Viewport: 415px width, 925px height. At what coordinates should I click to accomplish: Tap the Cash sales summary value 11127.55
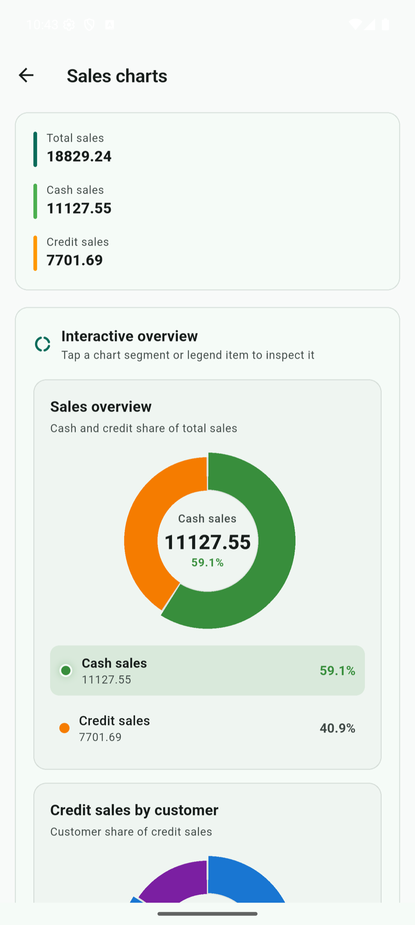click(x=79, y=208)
